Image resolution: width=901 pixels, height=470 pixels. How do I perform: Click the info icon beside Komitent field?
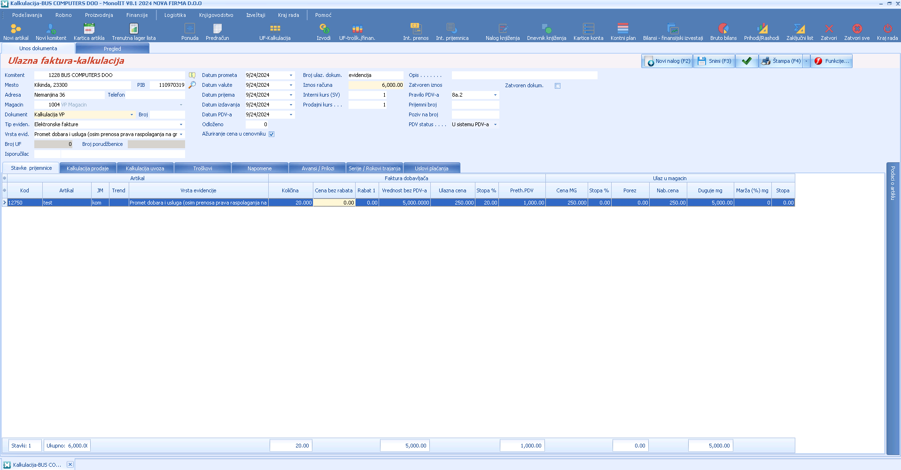tap(192, 75)
